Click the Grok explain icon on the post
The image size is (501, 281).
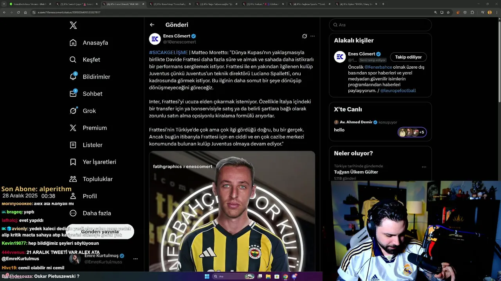tap(305, 36)
